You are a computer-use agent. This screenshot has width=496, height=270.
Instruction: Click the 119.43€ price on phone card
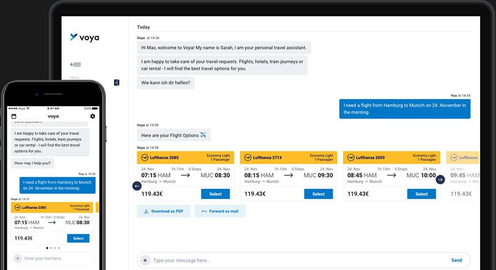(23, 239)
